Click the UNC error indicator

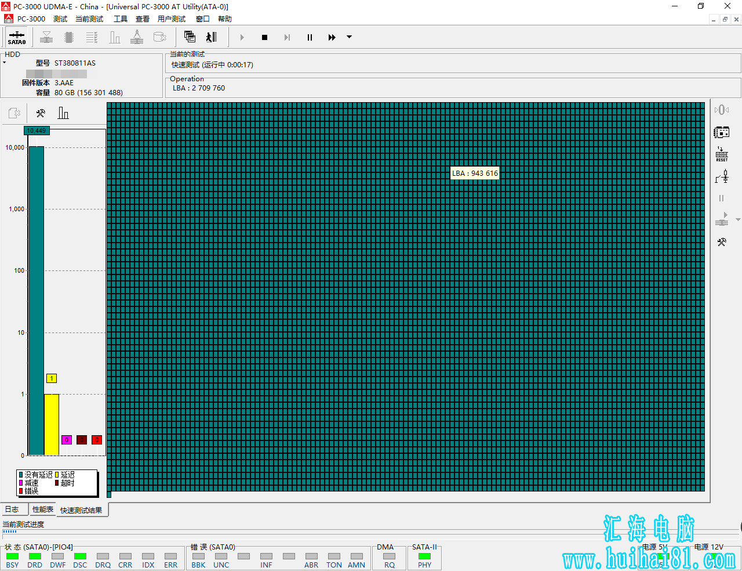pos(221,556)
